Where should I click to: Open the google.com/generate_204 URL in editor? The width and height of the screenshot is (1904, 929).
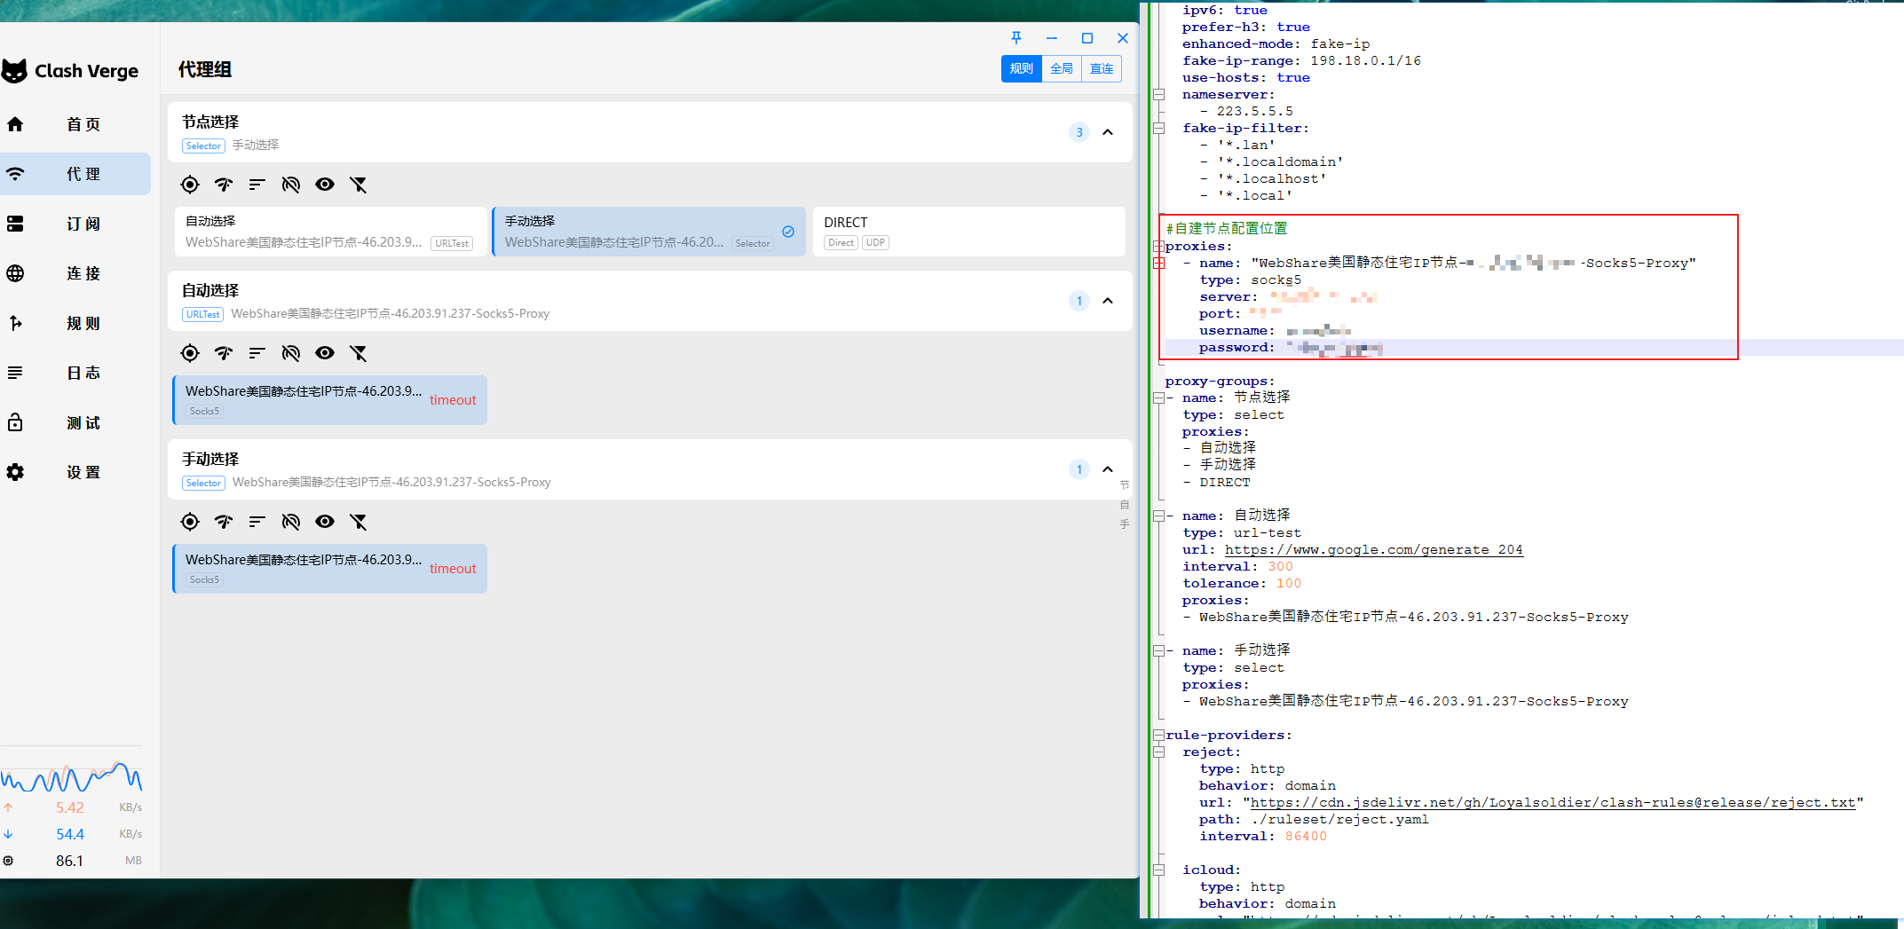(1373, 550)
